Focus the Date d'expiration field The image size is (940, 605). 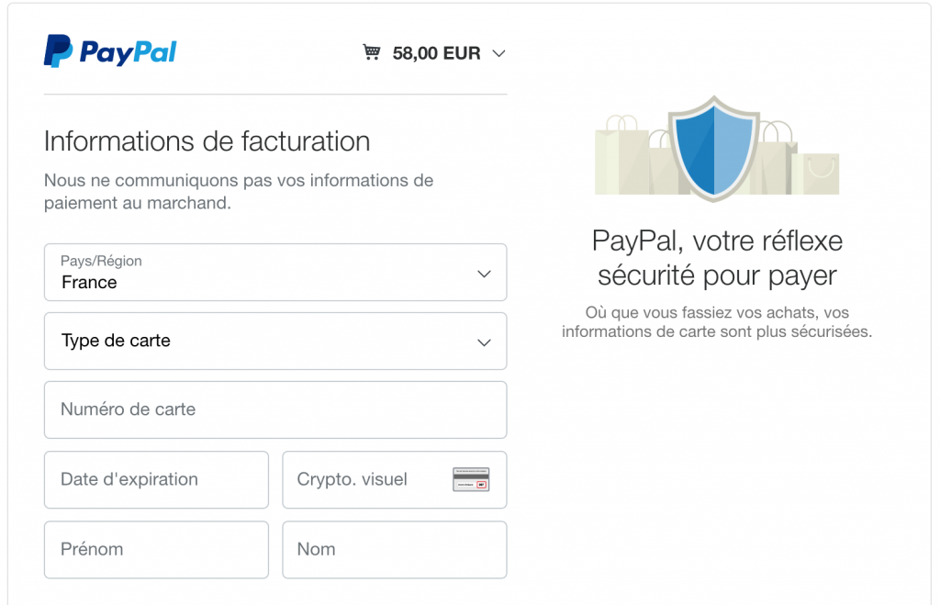(156, 479)
